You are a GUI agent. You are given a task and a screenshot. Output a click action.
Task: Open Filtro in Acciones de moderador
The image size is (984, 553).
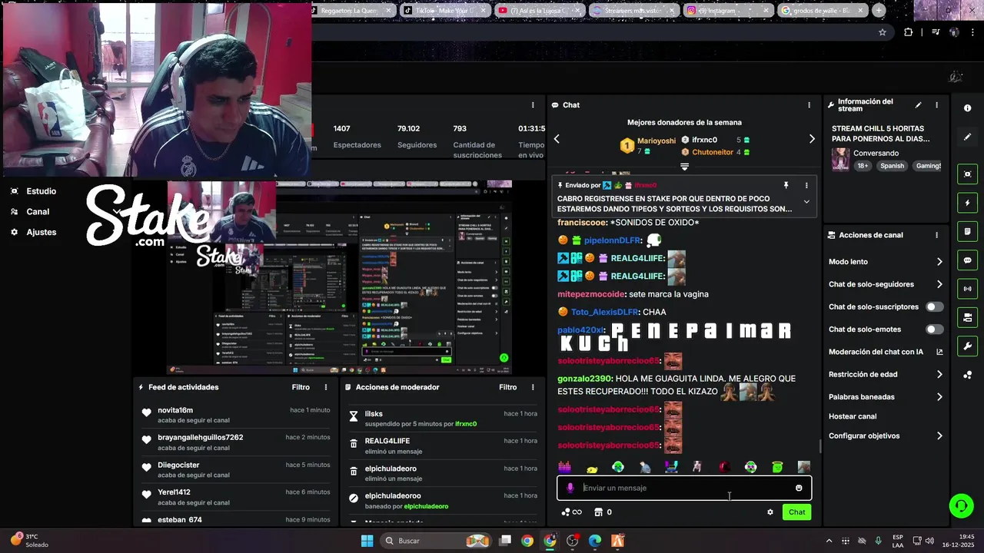[x=508, y=387]
